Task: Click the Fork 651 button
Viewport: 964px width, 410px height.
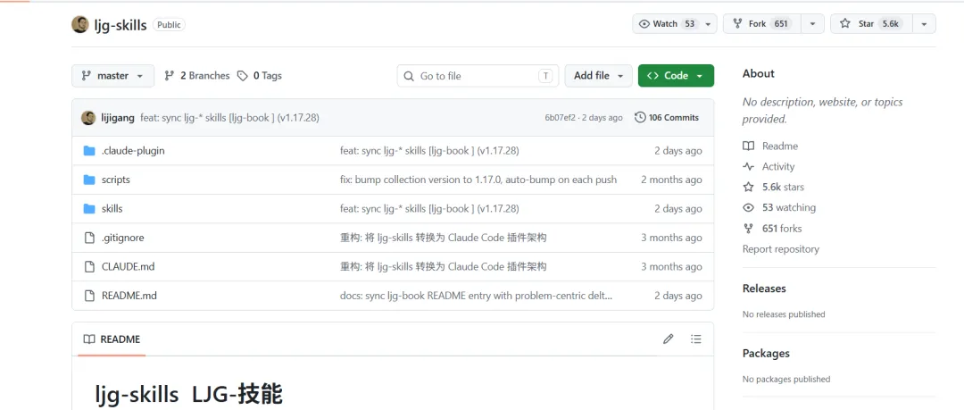Action: pos(762,24)
